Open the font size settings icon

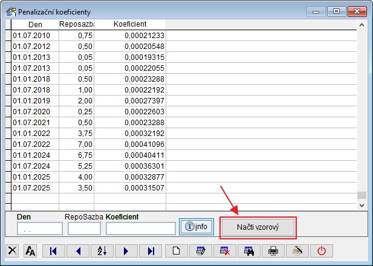click(30, 251)
